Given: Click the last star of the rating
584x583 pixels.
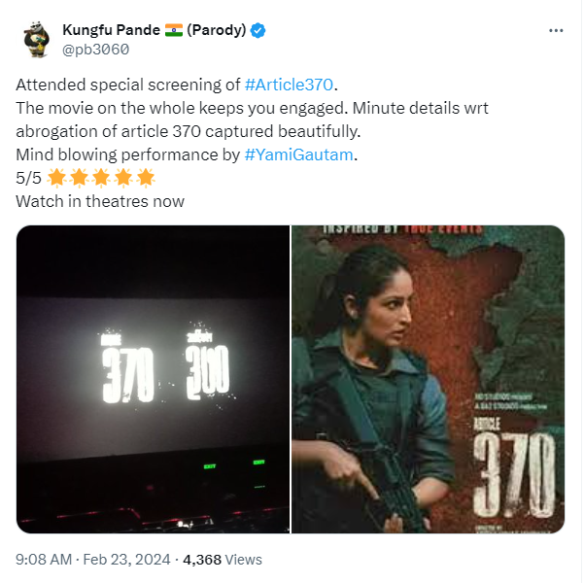Looking at the screenshot, I should pos(146,177).
